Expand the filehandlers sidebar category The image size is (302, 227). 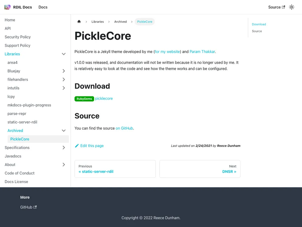click(64, 80)
